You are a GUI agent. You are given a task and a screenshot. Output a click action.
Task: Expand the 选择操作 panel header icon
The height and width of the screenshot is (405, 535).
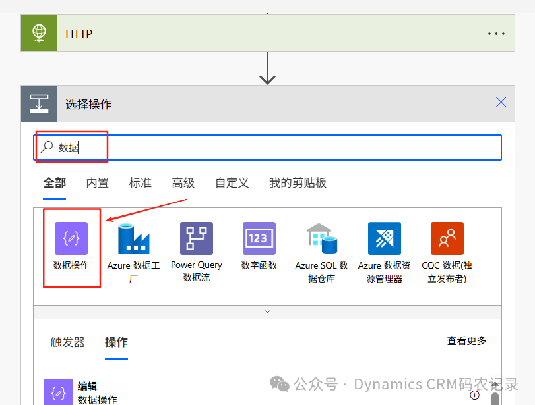tap(38, 103)
